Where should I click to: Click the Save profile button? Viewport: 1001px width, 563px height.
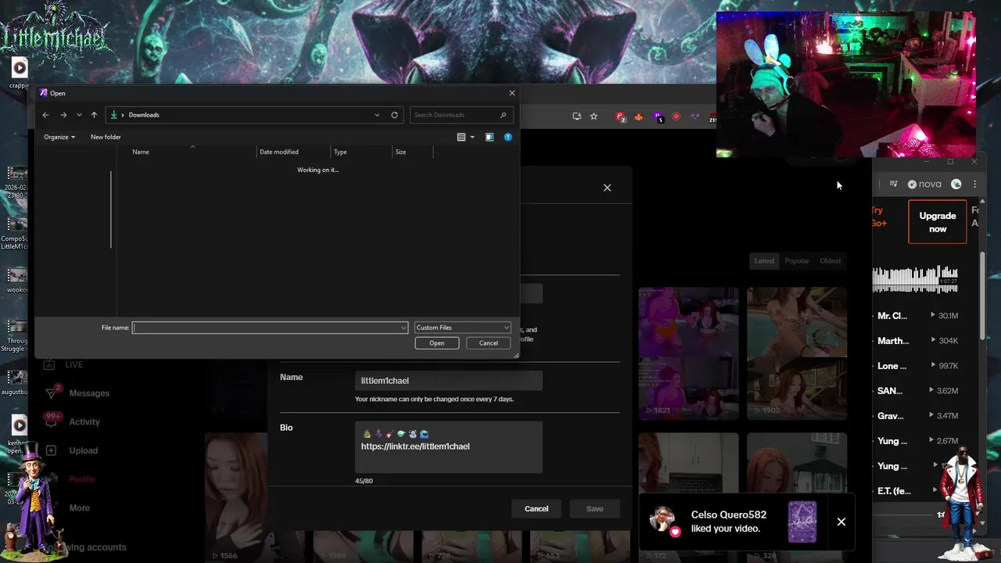[594, 509]
